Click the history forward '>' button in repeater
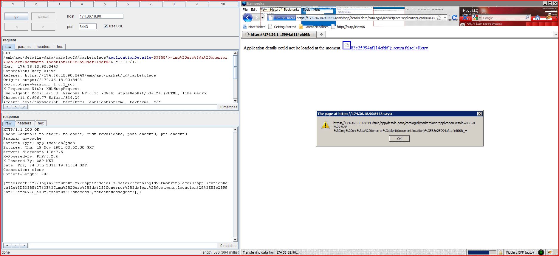Viewport: 559px width, 256px height. tap(43, 27)
